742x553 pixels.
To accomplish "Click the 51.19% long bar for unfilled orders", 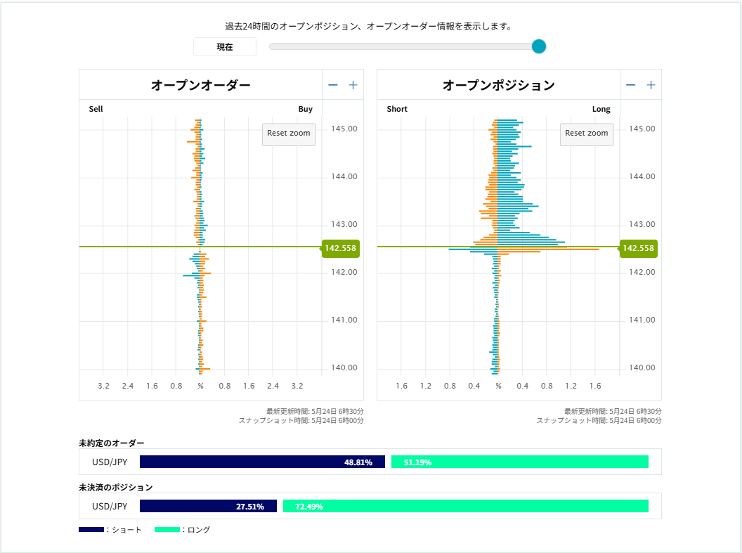I will pyautogui.click(x=520, y=462).
